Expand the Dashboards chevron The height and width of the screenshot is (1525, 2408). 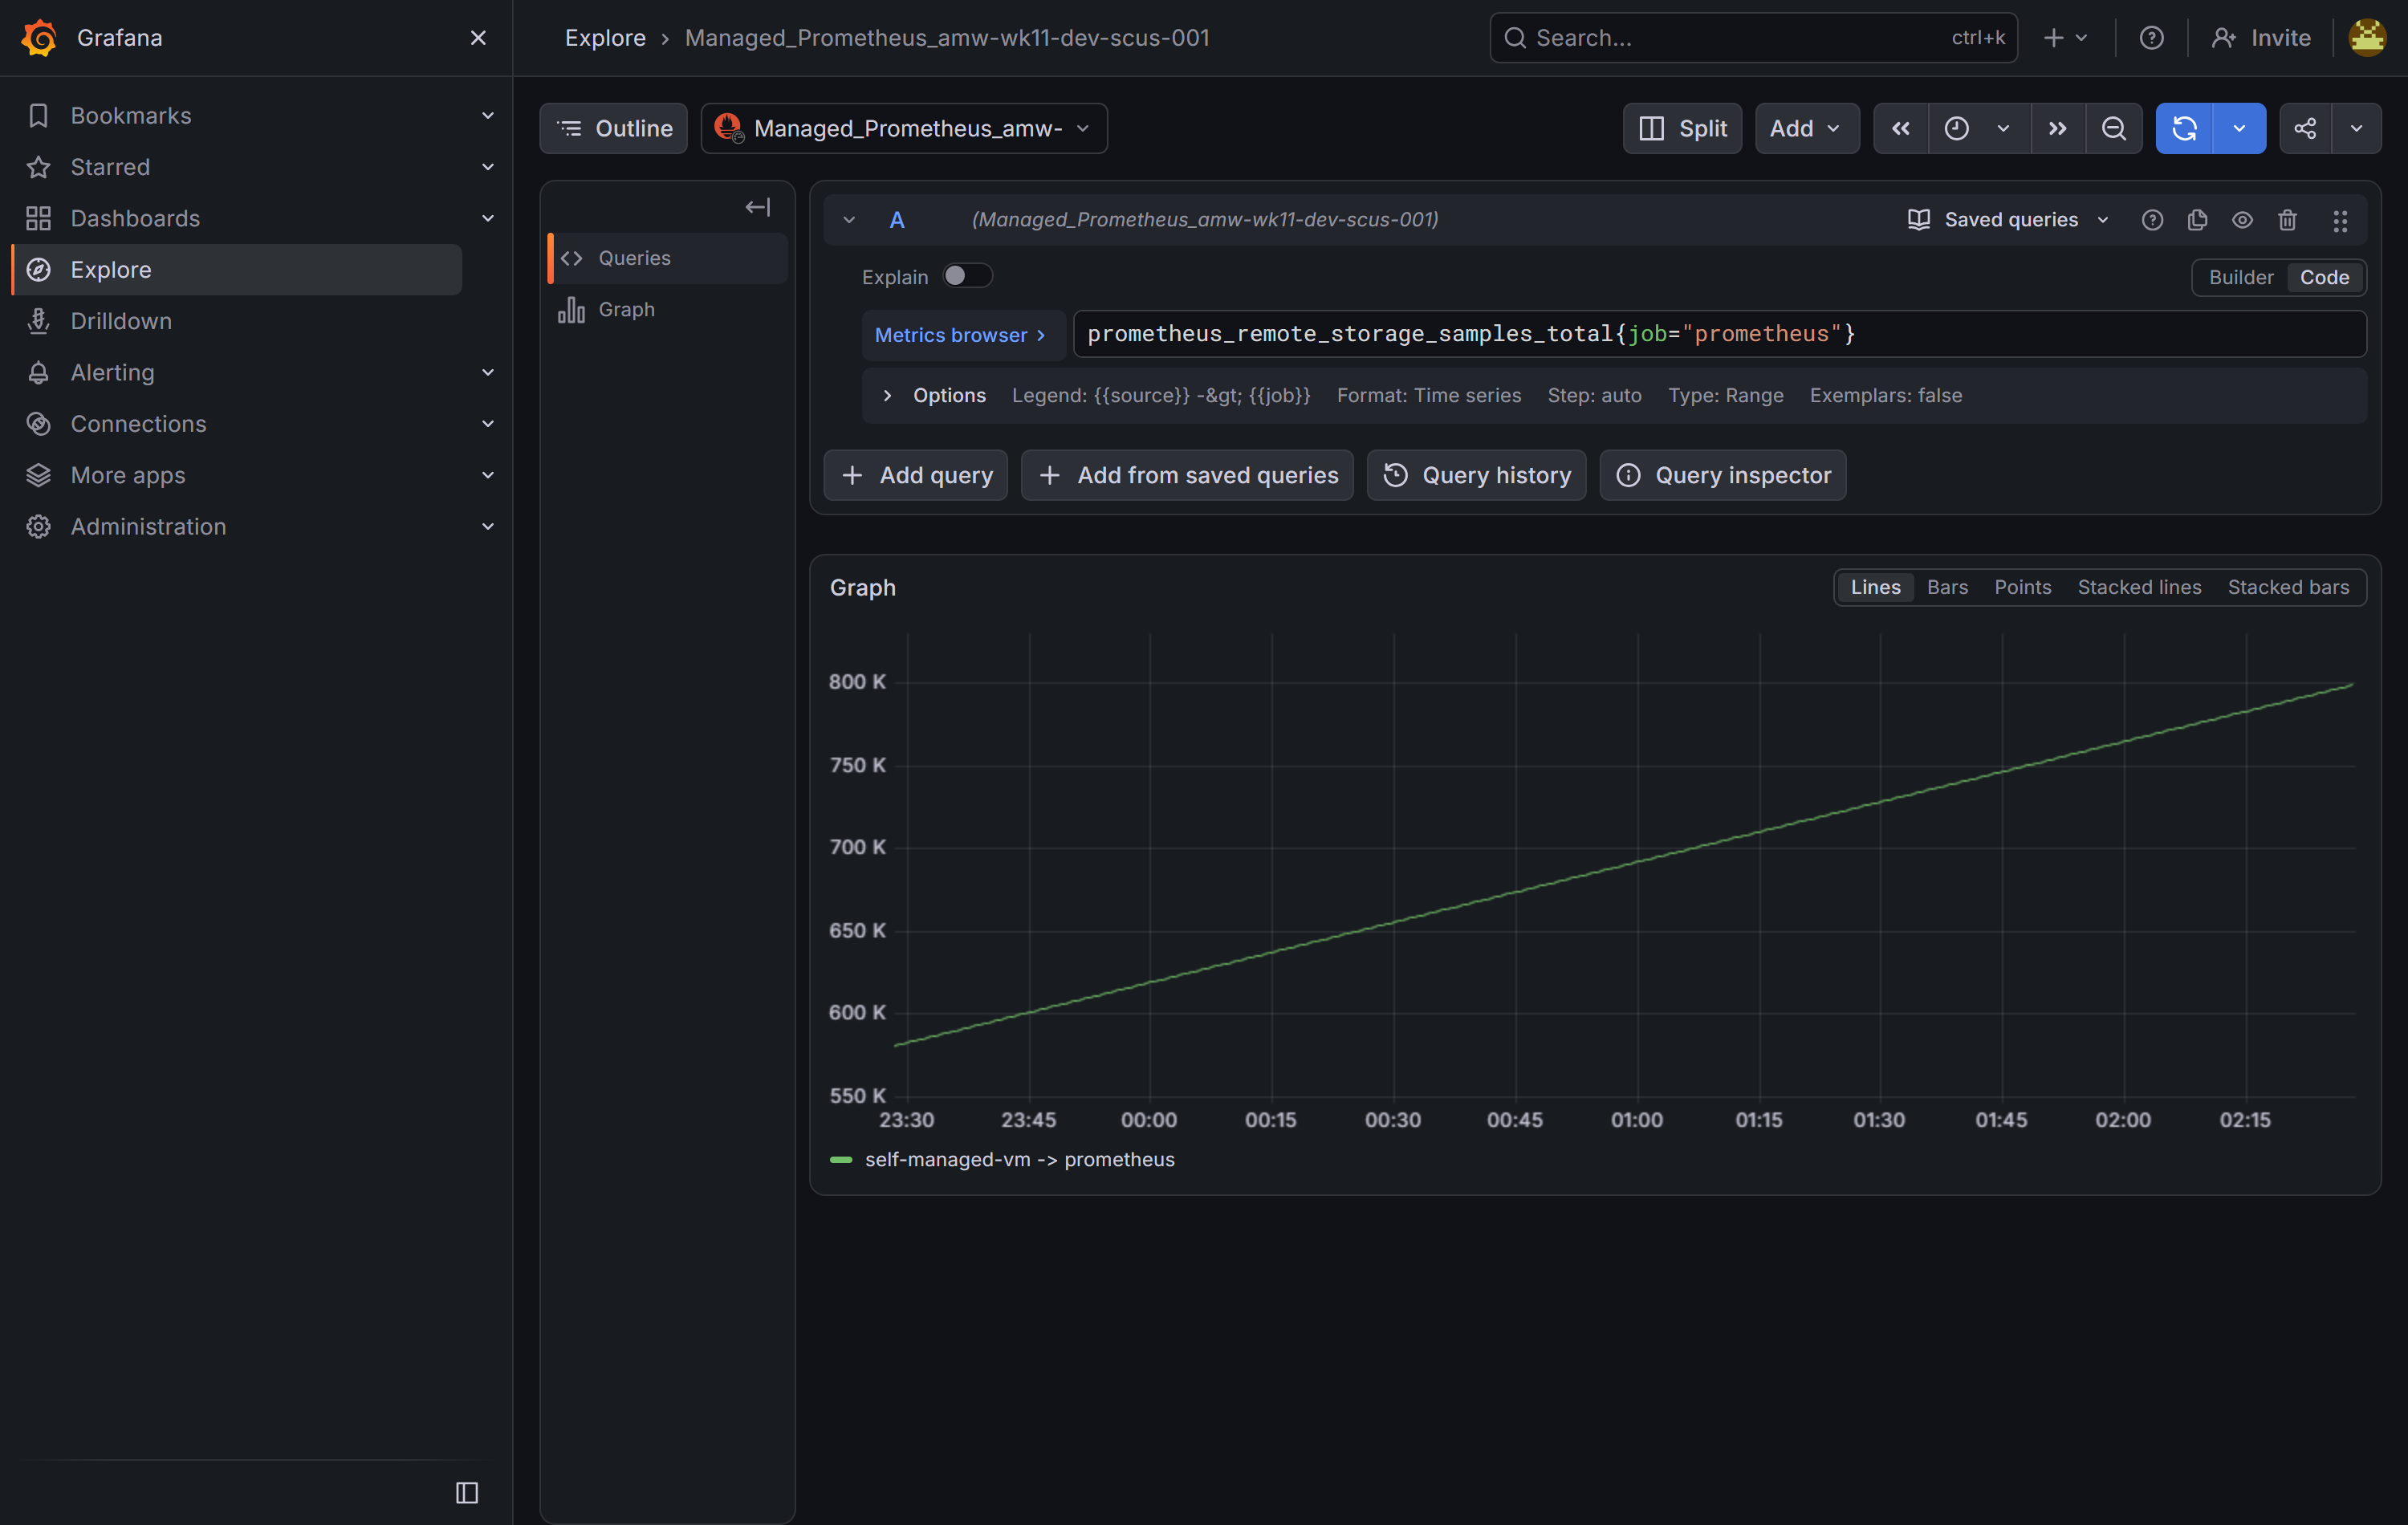coord(488,218)
